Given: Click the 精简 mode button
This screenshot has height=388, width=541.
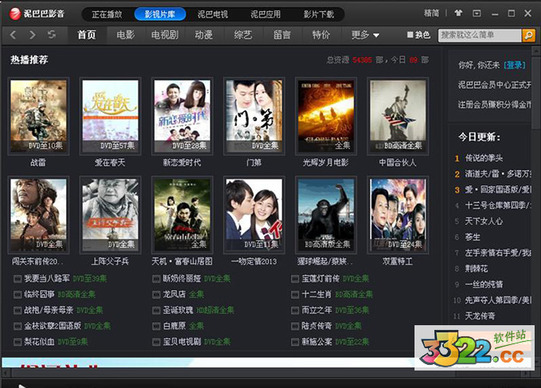Looking at the screenshot, I should click(432, 14).
